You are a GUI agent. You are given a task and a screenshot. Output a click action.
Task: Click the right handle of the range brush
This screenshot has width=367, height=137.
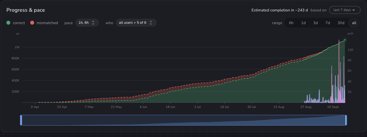click(346, 120)
